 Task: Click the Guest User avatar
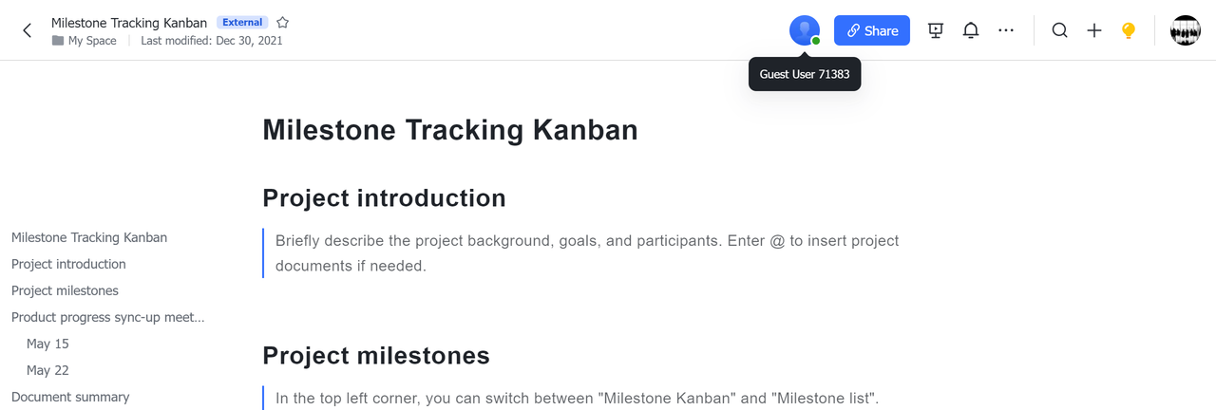[x=804, y=30]
